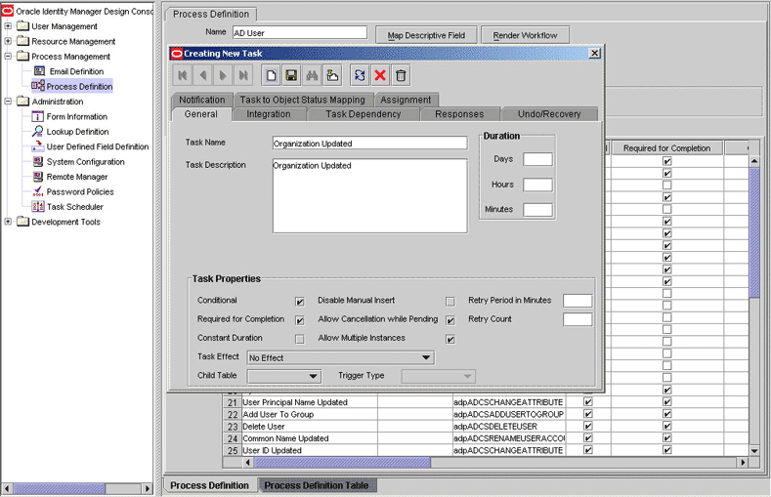Open Email Definition in tree
This screenshot has height=497, width=771.
pos(76,71)
